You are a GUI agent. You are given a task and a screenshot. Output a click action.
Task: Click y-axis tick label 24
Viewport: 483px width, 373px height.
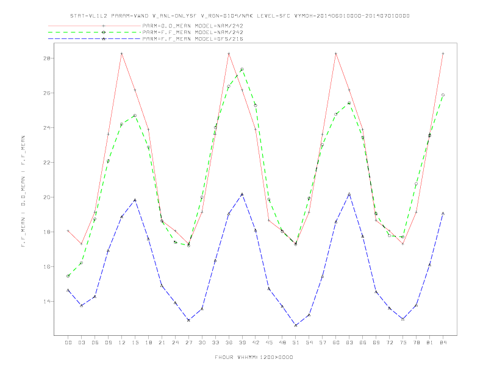tap(47, 128)
